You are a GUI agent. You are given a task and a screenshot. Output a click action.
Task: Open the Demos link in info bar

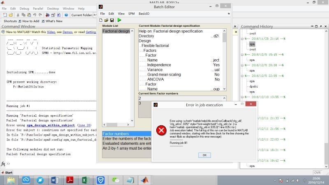67,32
